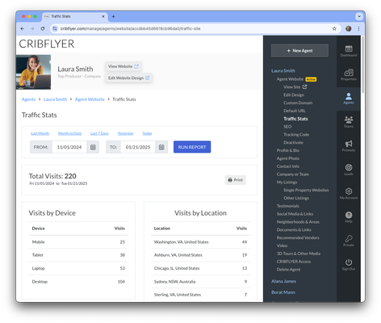Open SEO menu item

[x=287, y=127]
